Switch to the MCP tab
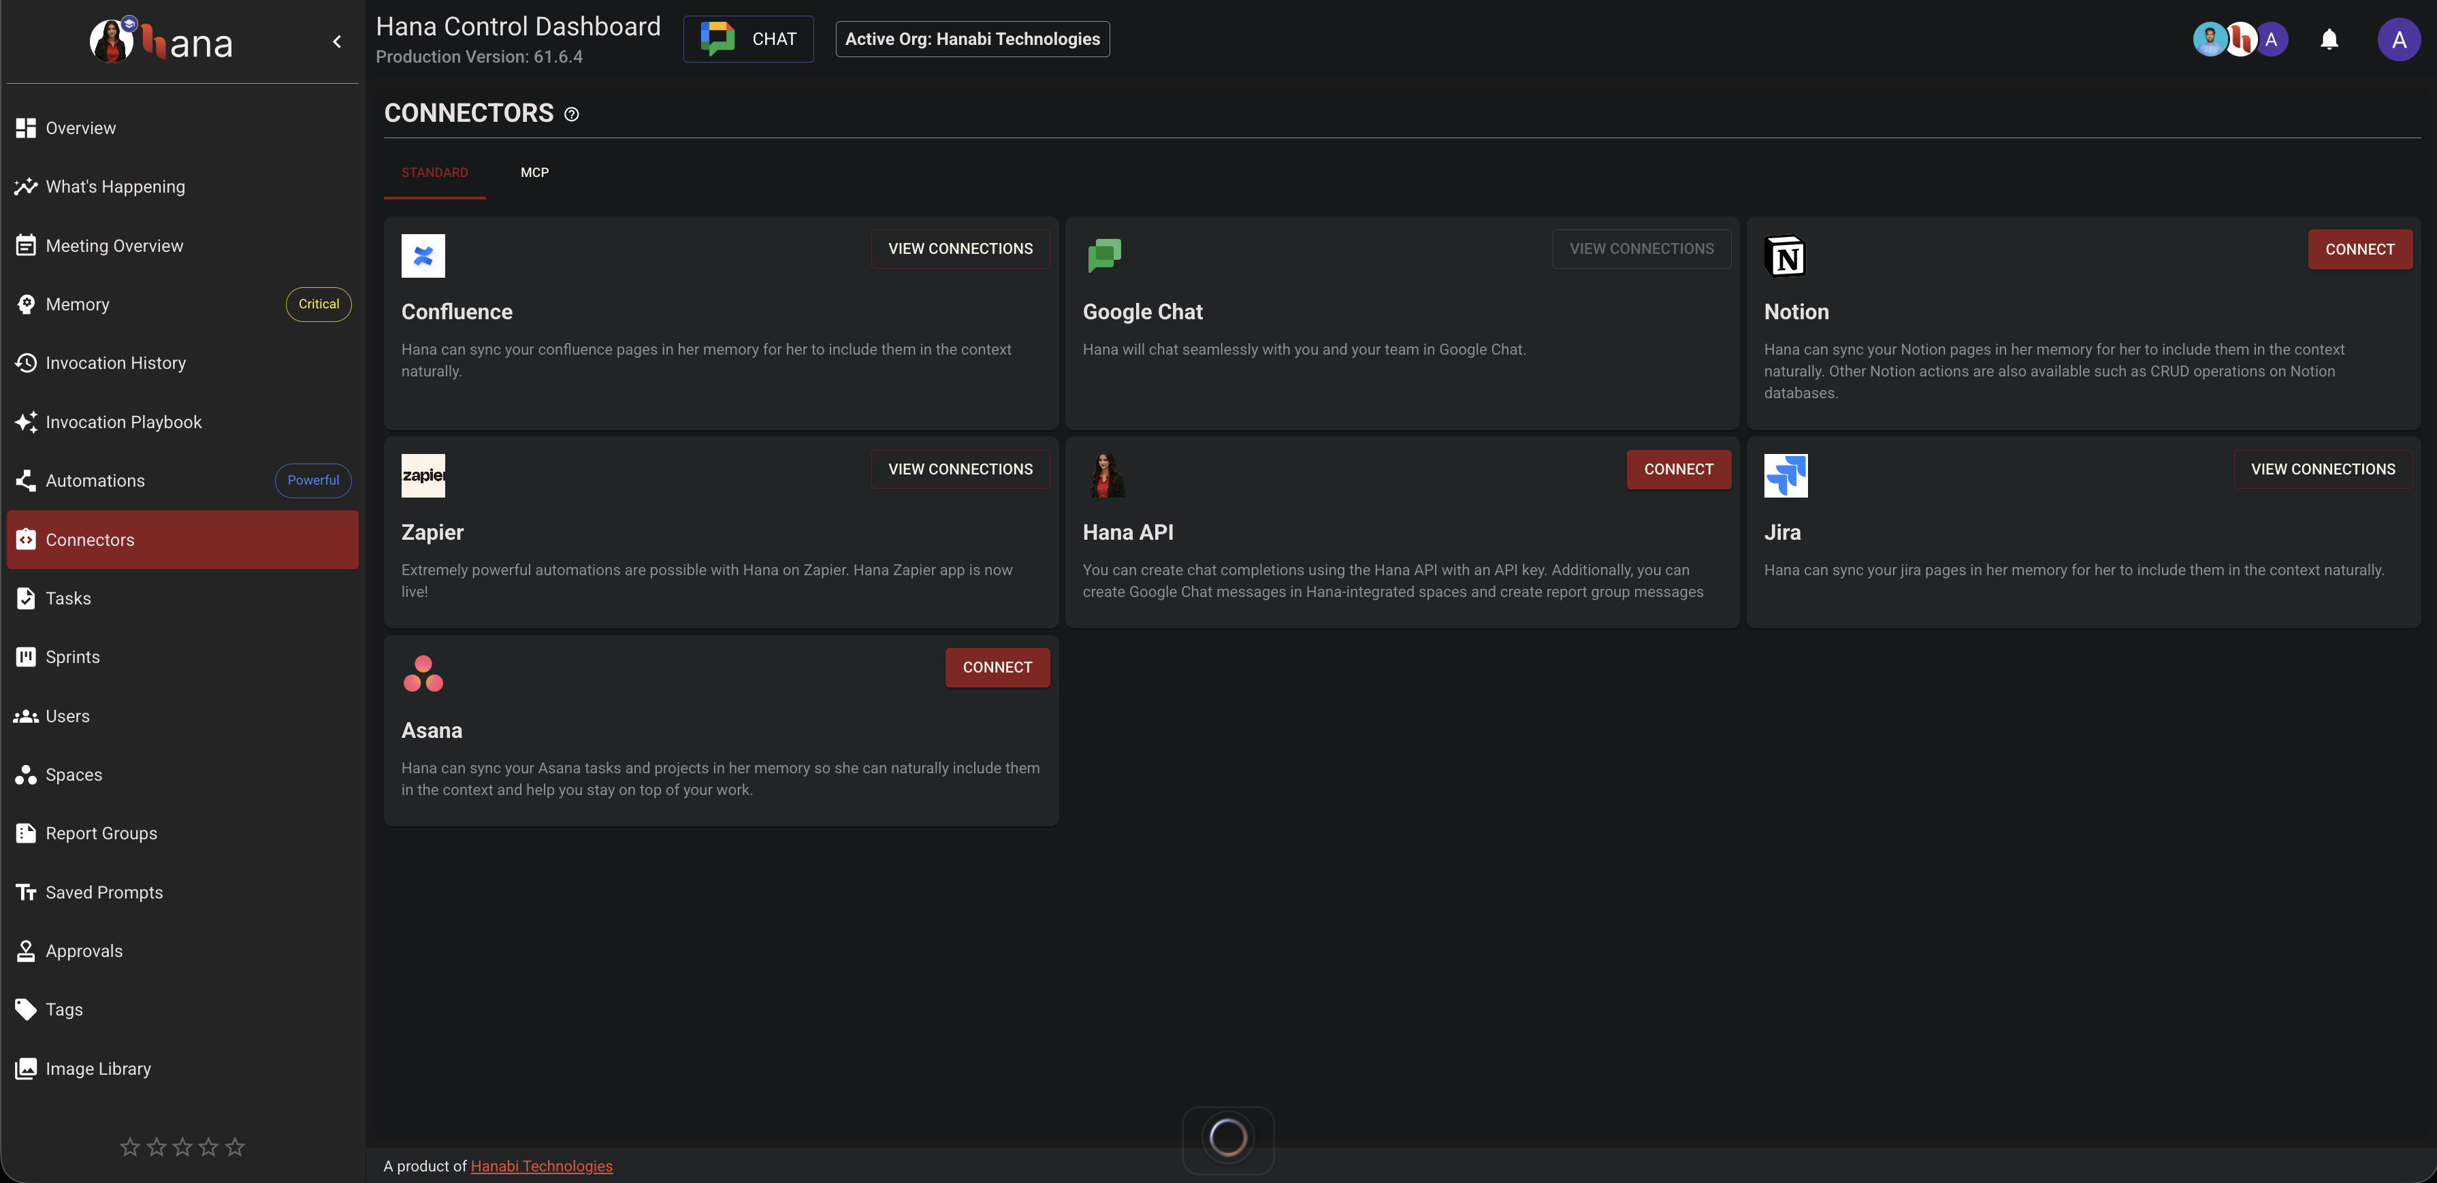The width and height of the screenshot is (2437, 1183). tap(534, 172)
